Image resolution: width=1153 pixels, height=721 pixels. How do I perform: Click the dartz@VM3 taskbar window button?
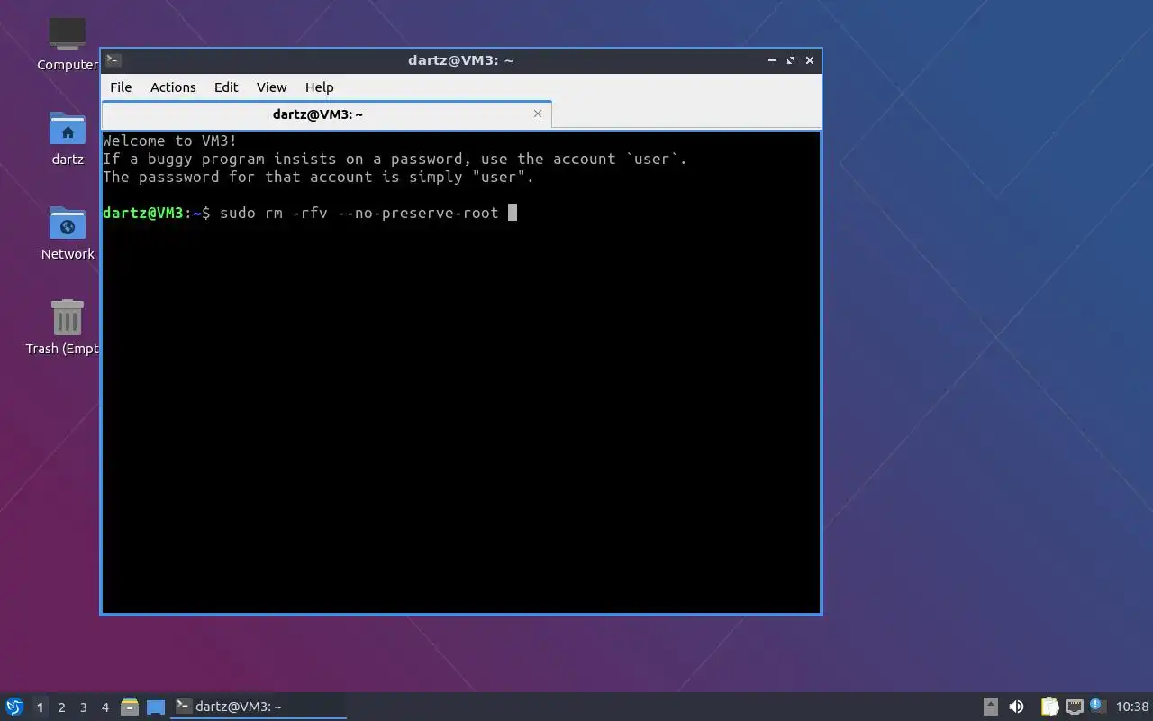click(x=259, y=707)
